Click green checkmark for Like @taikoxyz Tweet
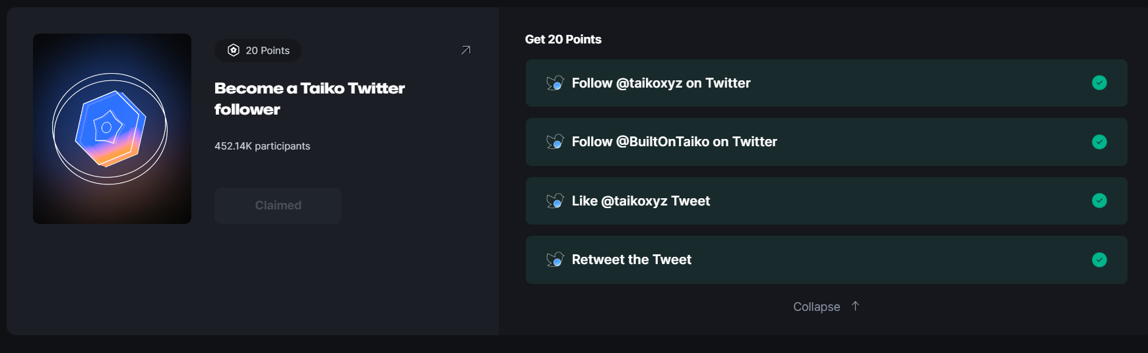The image size is (1148, 353). [x=1099, y=200]
